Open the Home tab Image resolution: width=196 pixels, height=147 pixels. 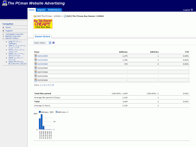(x=32, y=10)
